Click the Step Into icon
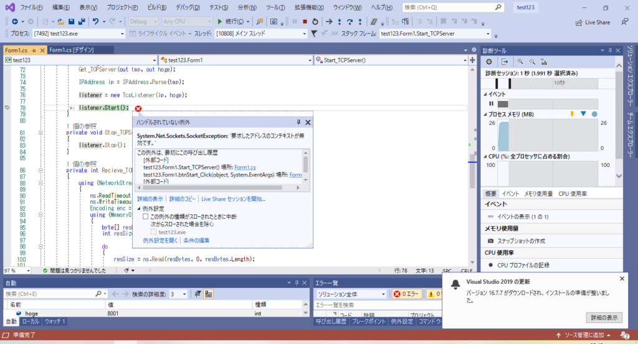Screen dimensions: 638x344 pos(340,22)
